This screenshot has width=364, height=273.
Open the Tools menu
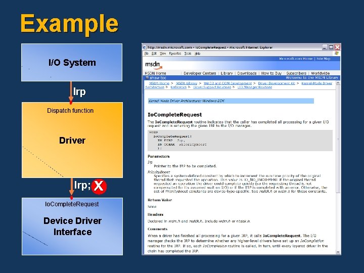click(188, 54)
